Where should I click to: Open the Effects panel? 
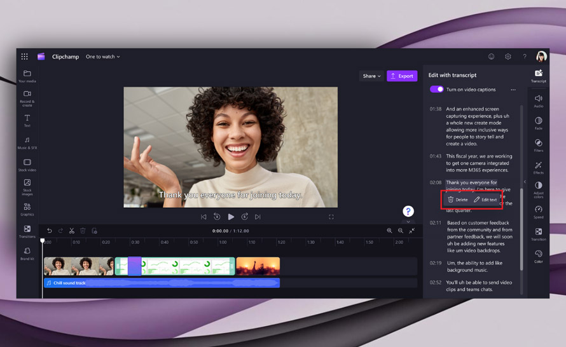[x=538, y=168]
